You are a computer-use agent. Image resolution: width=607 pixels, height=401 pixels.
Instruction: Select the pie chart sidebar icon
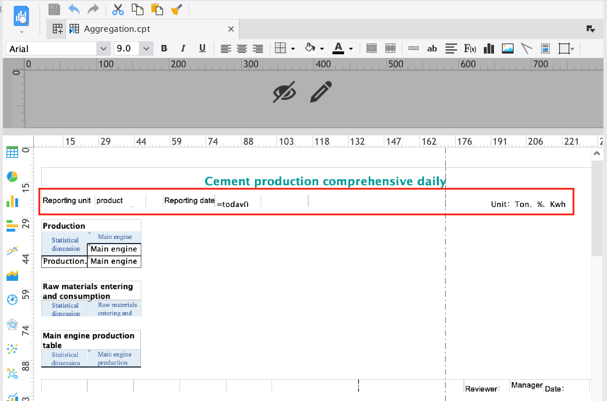click(x=12, y=177)
